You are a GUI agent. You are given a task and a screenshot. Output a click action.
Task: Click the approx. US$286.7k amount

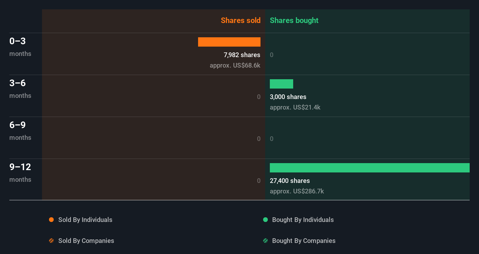pyautogui.click(x=297, y=191)
